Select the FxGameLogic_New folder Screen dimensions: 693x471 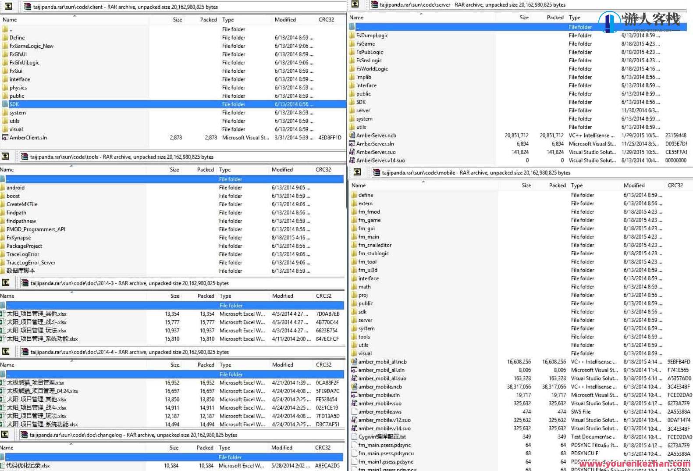31,46
